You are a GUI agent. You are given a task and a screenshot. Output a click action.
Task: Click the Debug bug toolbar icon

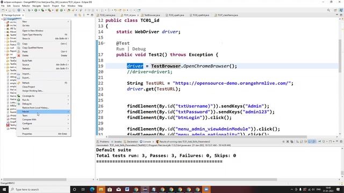(x=29, y=10)
